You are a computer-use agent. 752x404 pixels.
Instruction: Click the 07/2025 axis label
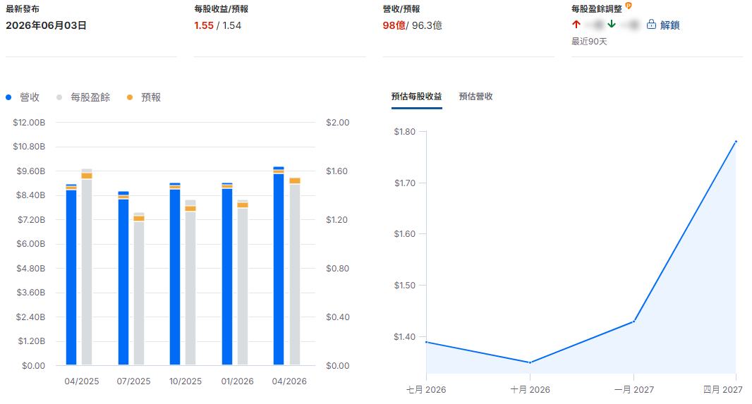(134, 381)
